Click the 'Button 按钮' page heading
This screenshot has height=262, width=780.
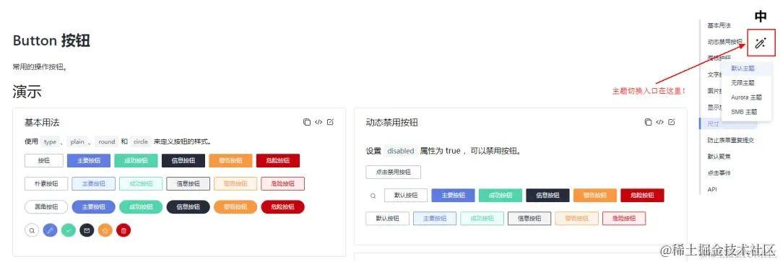51,40
